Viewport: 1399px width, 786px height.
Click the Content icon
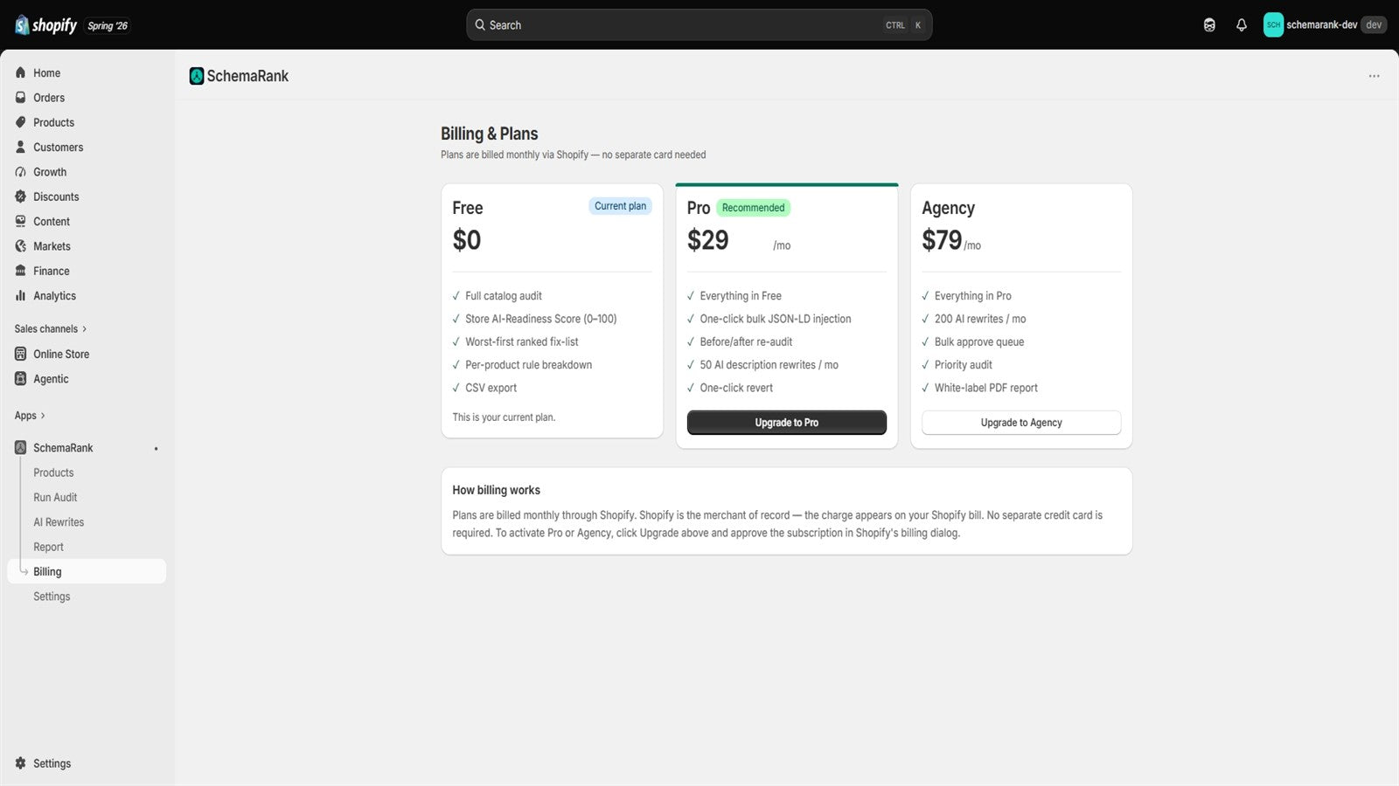pos(21,222)
